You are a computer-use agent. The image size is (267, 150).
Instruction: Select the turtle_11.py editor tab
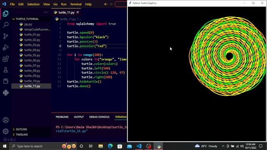[x=66, y=12]
